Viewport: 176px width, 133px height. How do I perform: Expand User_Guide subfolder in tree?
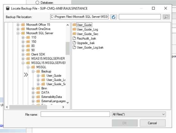click(x=38, y=76)
